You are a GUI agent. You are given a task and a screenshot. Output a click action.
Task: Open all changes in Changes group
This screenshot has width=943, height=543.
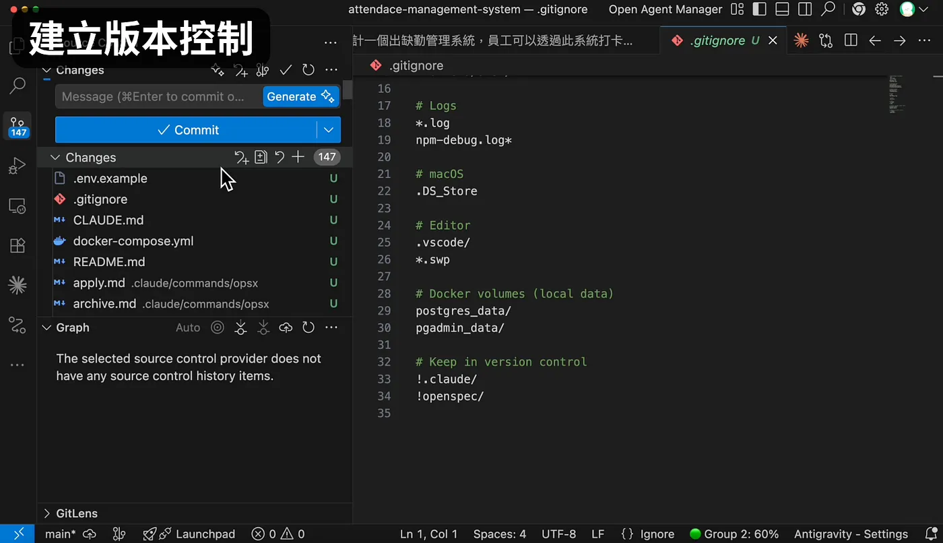pyautogui.click(x=261, y=157)
